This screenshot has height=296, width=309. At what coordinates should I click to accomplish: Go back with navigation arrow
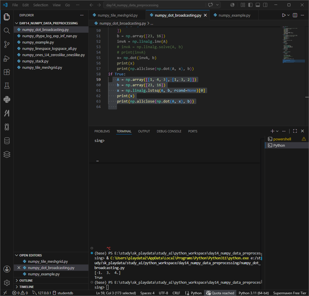click(x=92, y=5)
